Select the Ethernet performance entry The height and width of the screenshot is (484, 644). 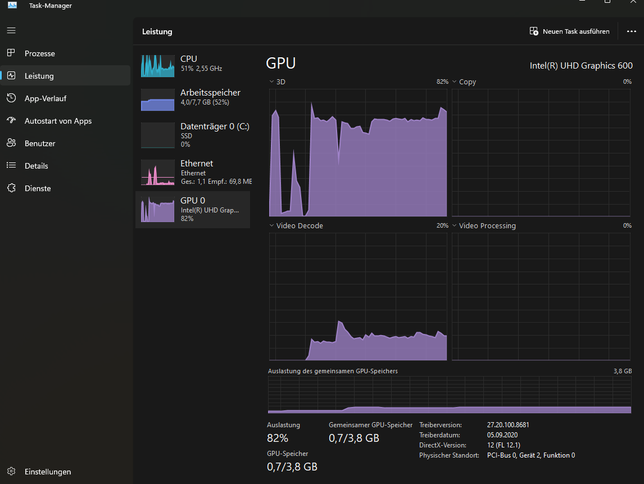[x=193, y=171]
